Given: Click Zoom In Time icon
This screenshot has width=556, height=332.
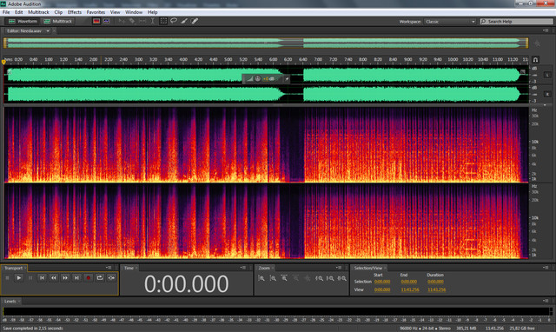Looking at the screenshot, I should pyautogui.click(x=284, y=278).
